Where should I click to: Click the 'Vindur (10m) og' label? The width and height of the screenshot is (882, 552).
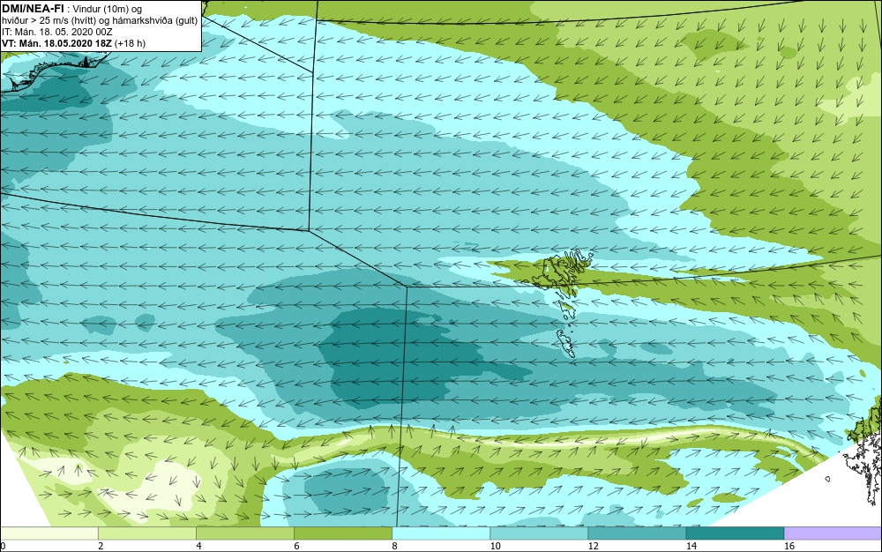[x=108, y=9]
